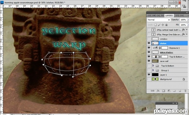This screenshot has width=189, height=115.
Task: Click the lock position icon
Action: 163,25
